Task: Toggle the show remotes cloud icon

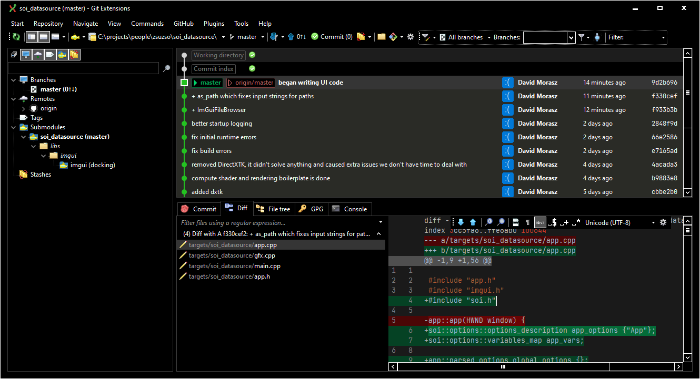Action: pyautogui.click(x=38, y=54)
